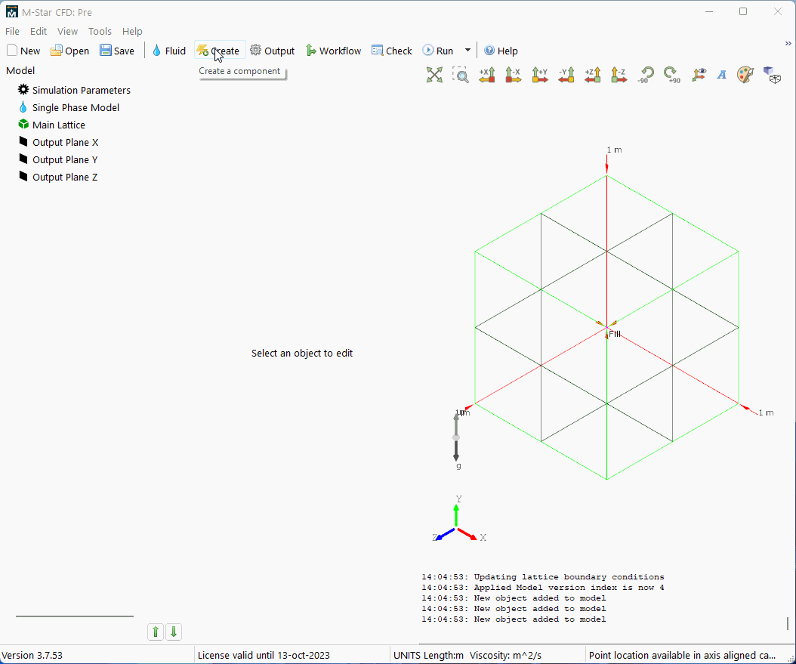Open the File menu

tap(12, 32)
